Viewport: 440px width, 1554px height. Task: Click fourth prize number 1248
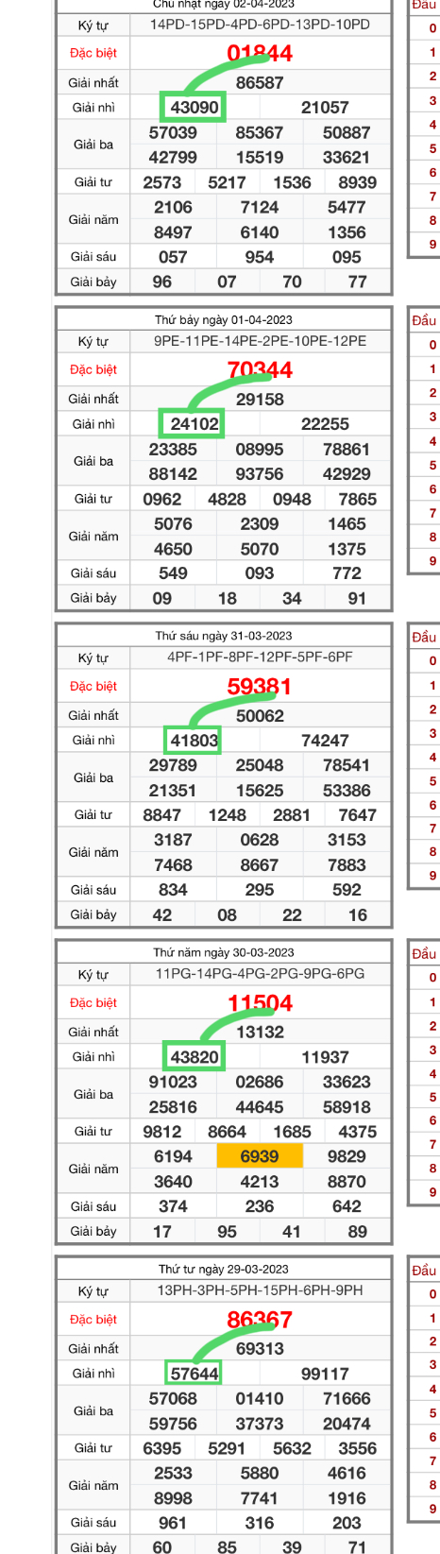pyautogui.click(x=228, y=815)
